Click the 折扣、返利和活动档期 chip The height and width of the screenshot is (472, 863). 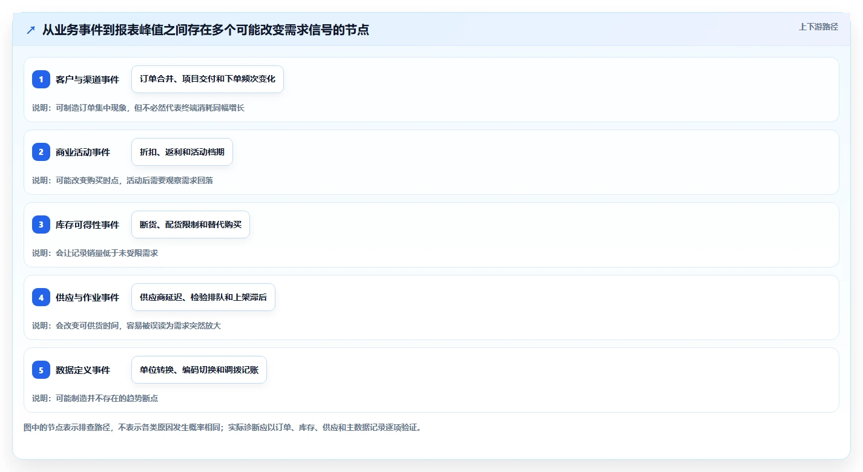[x=182, y=152]
